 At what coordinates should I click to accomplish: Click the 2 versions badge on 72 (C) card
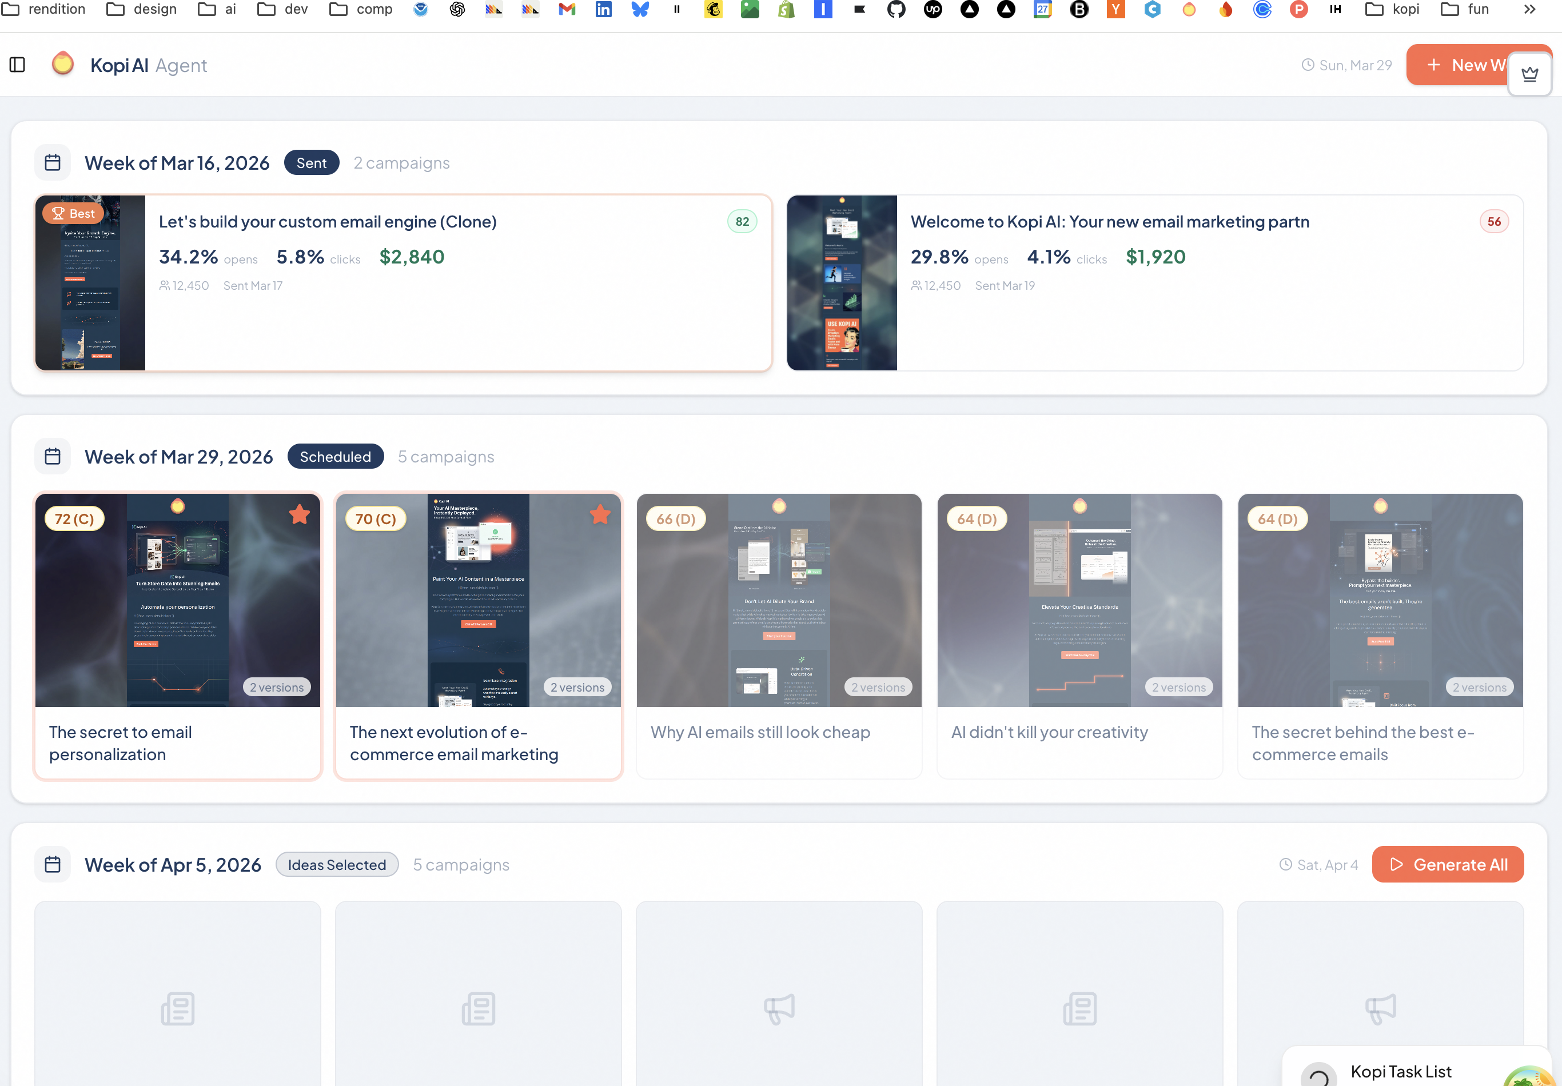pos(277,687)
